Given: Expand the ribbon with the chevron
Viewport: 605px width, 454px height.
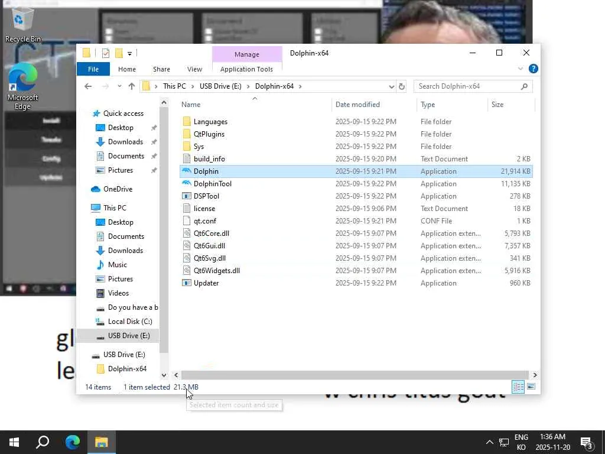Looking at the screenshot, I should [520, 69].
